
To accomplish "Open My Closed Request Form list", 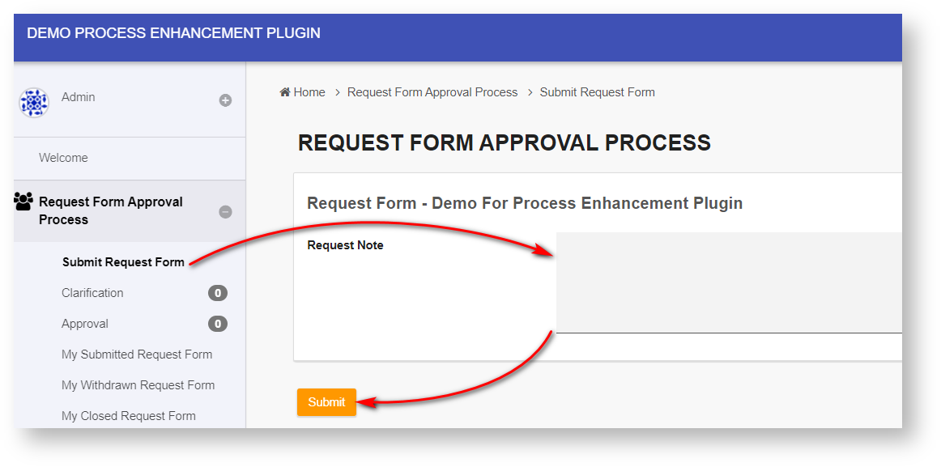I will [x=129, y=416].
